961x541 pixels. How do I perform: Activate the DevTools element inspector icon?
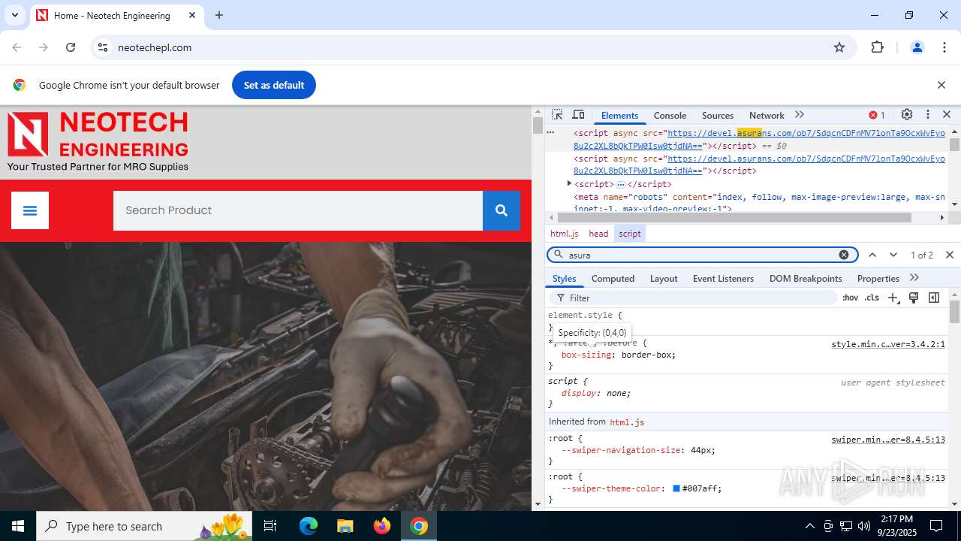tap(557, 115)
